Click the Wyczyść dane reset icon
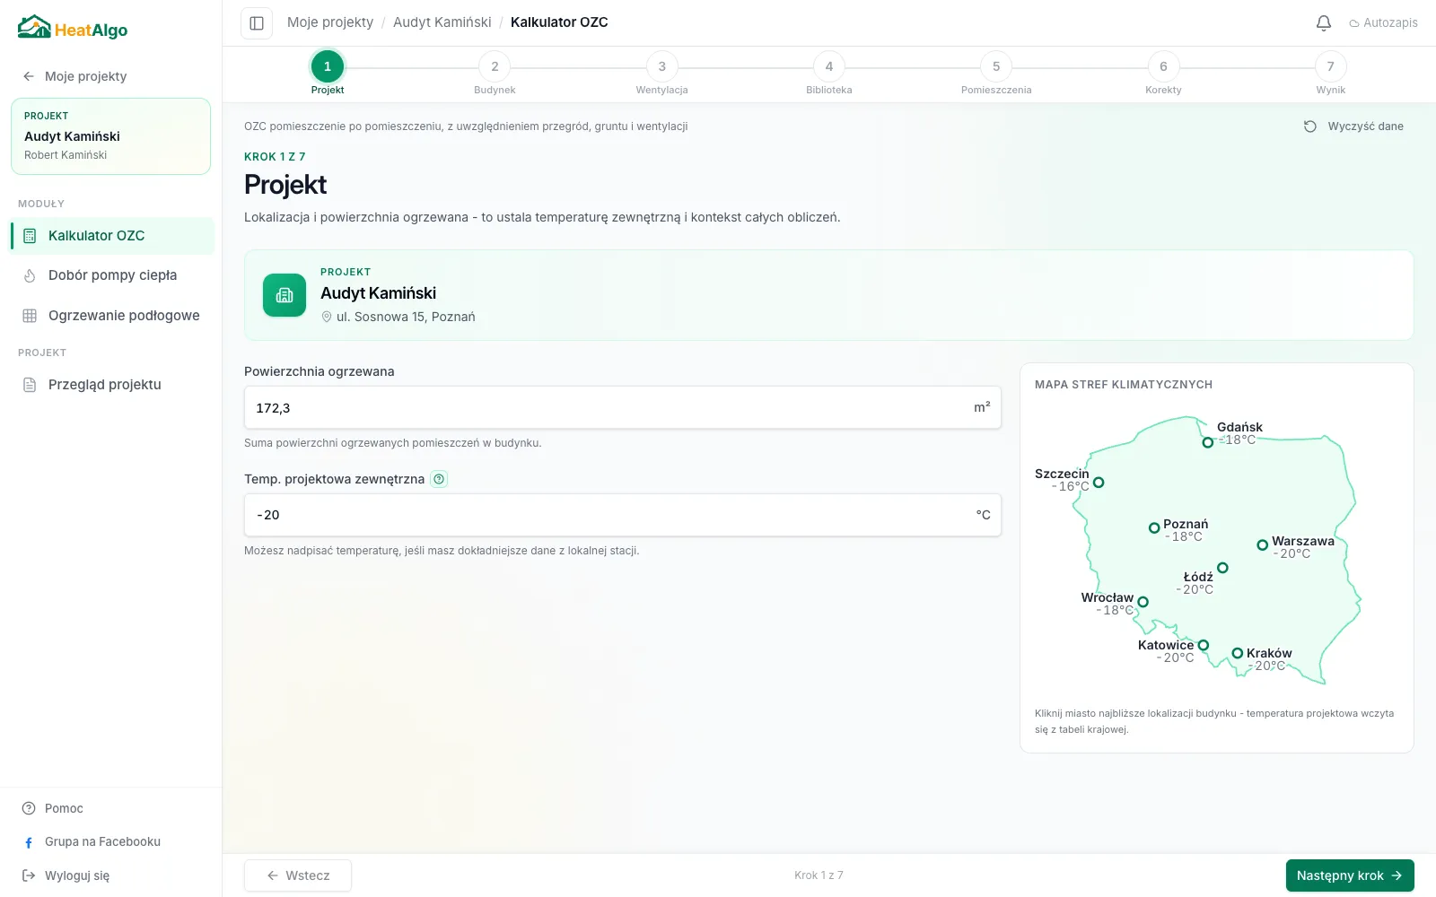1436x897 pixels. [1310, 126]
